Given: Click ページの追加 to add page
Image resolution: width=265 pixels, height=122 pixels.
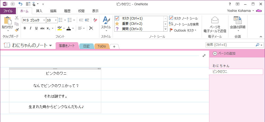Looking at the screenshot, I should point(224,53).
